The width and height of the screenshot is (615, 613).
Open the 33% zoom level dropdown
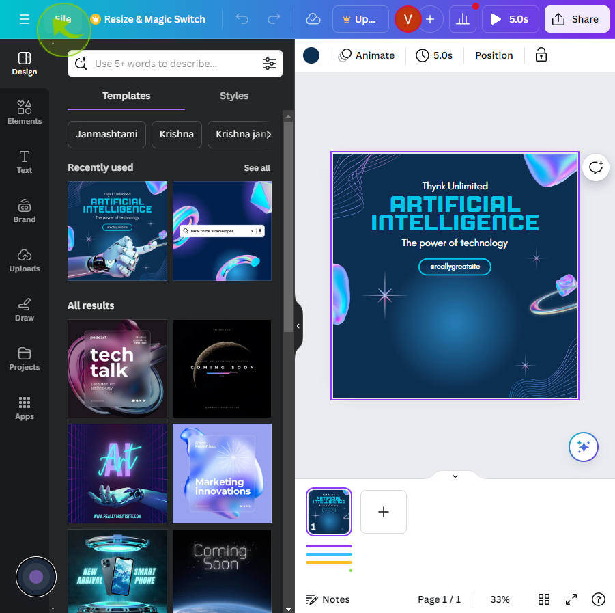click(x=500, y=599)
